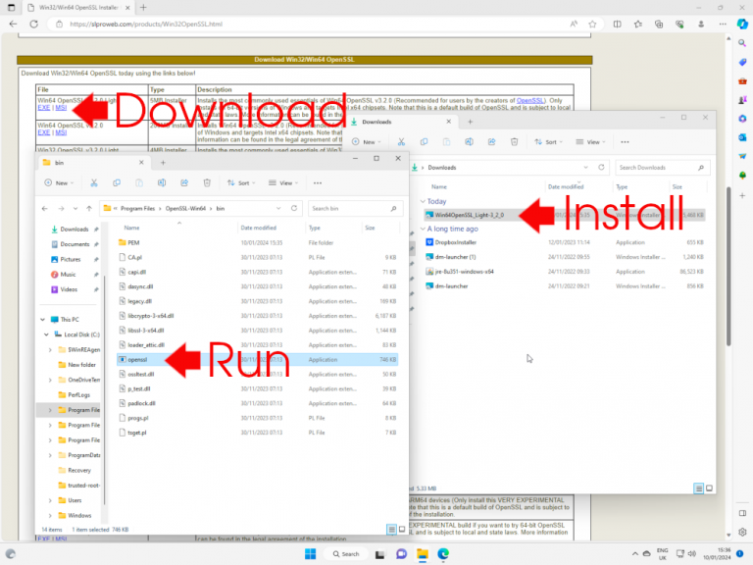Open more options ellipsis in Downloads window

pyautogui.click(x=625, y=142)
